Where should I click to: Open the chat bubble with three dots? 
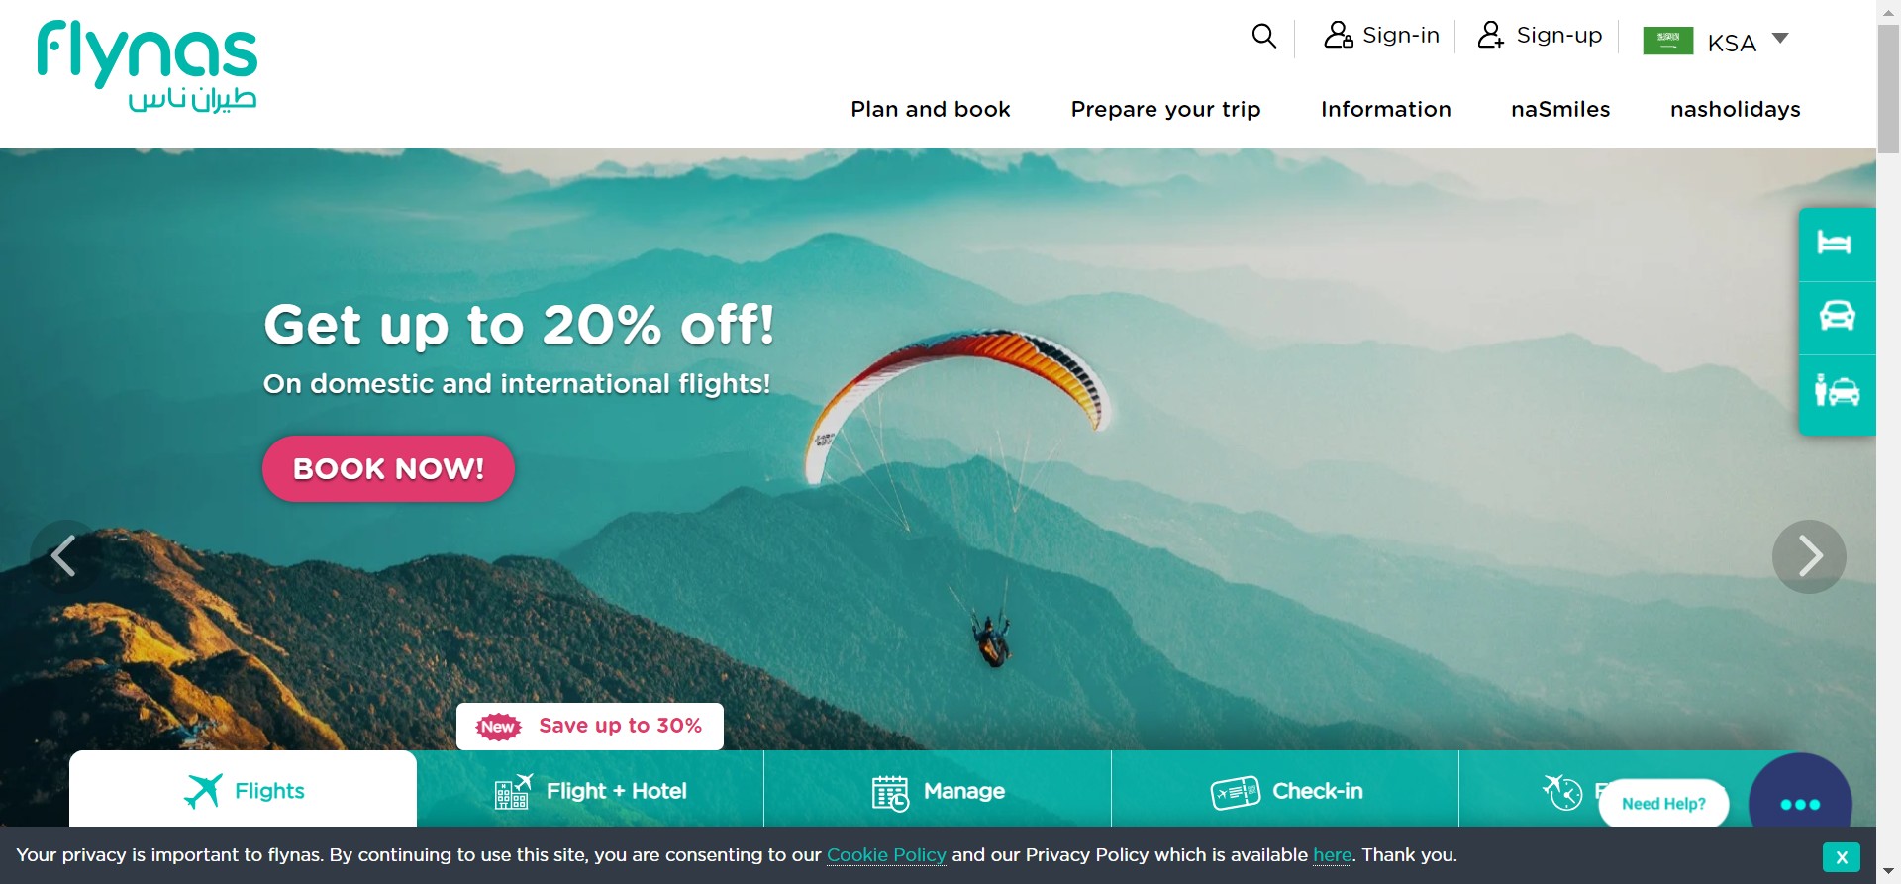[1800, 803]
